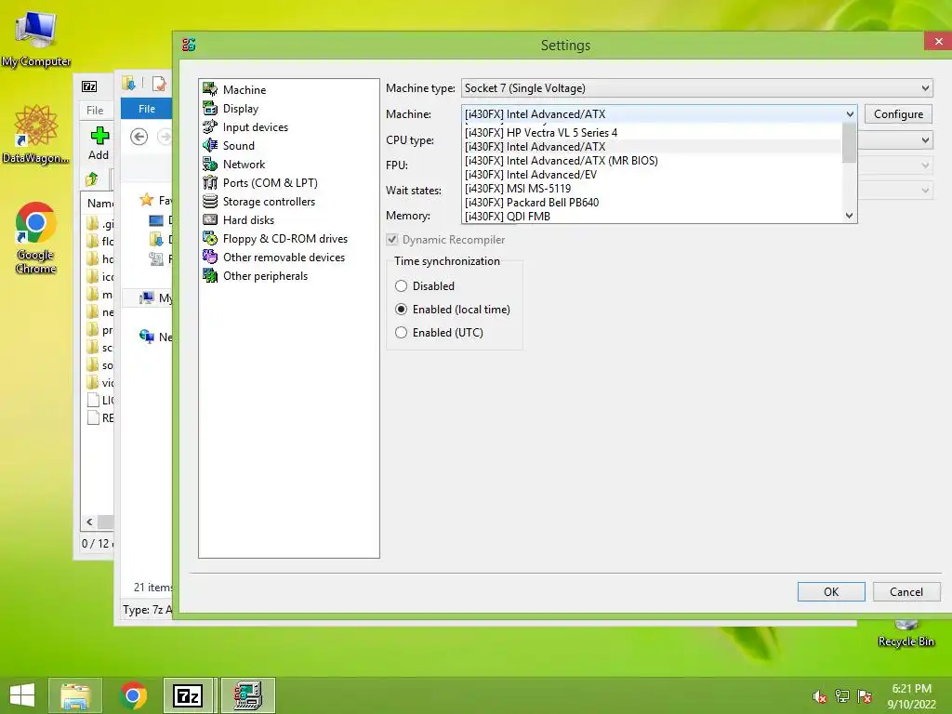Click the network tray icon
Image resolution: width=952 pixels, height=714 pixels.
[x=842, y=696]
